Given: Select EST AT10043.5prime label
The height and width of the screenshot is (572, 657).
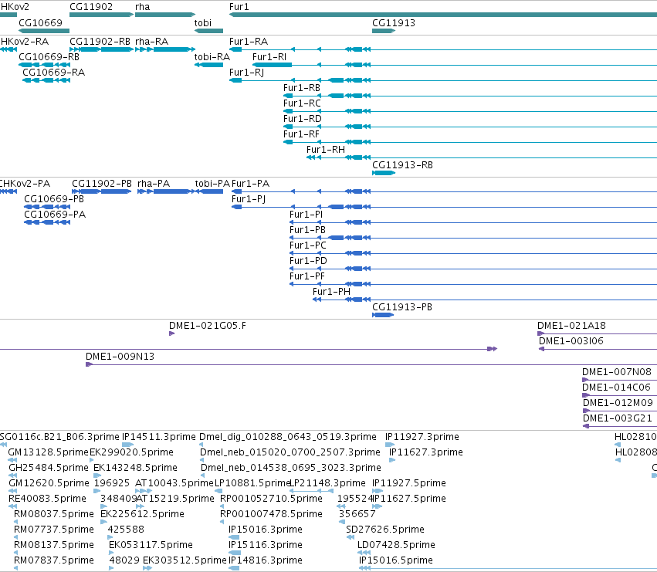Looking at the screenshot, I should [x=174, y=483].
